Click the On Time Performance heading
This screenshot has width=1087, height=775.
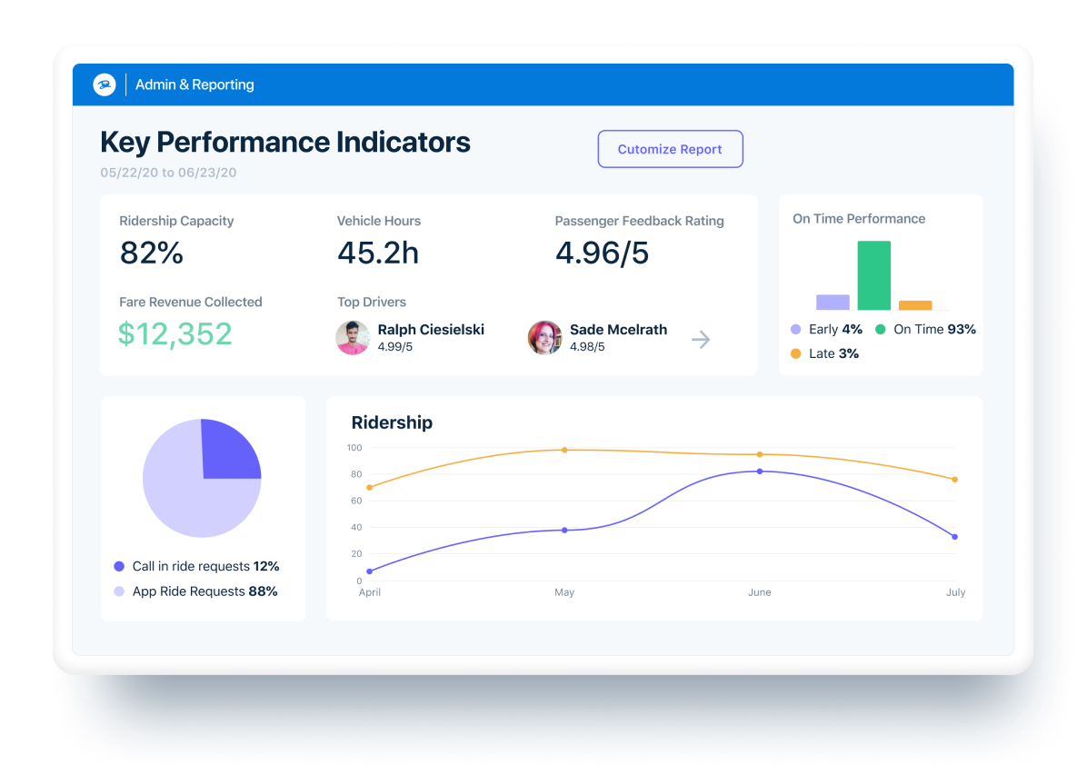tap(859, 219)
